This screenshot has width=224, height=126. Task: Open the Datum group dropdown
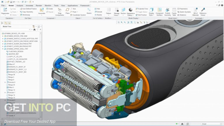click(78, 18)
